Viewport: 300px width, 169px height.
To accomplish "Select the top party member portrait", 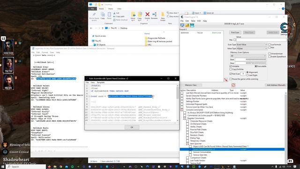I will (8, 47).
